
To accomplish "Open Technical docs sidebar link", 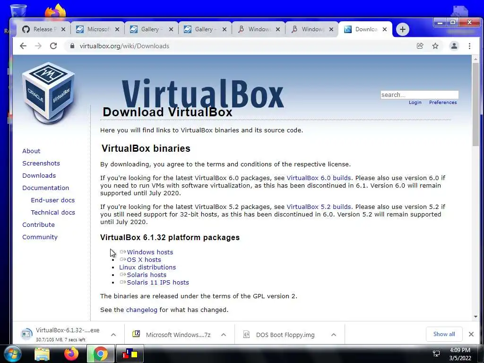I will click(53, 213).
